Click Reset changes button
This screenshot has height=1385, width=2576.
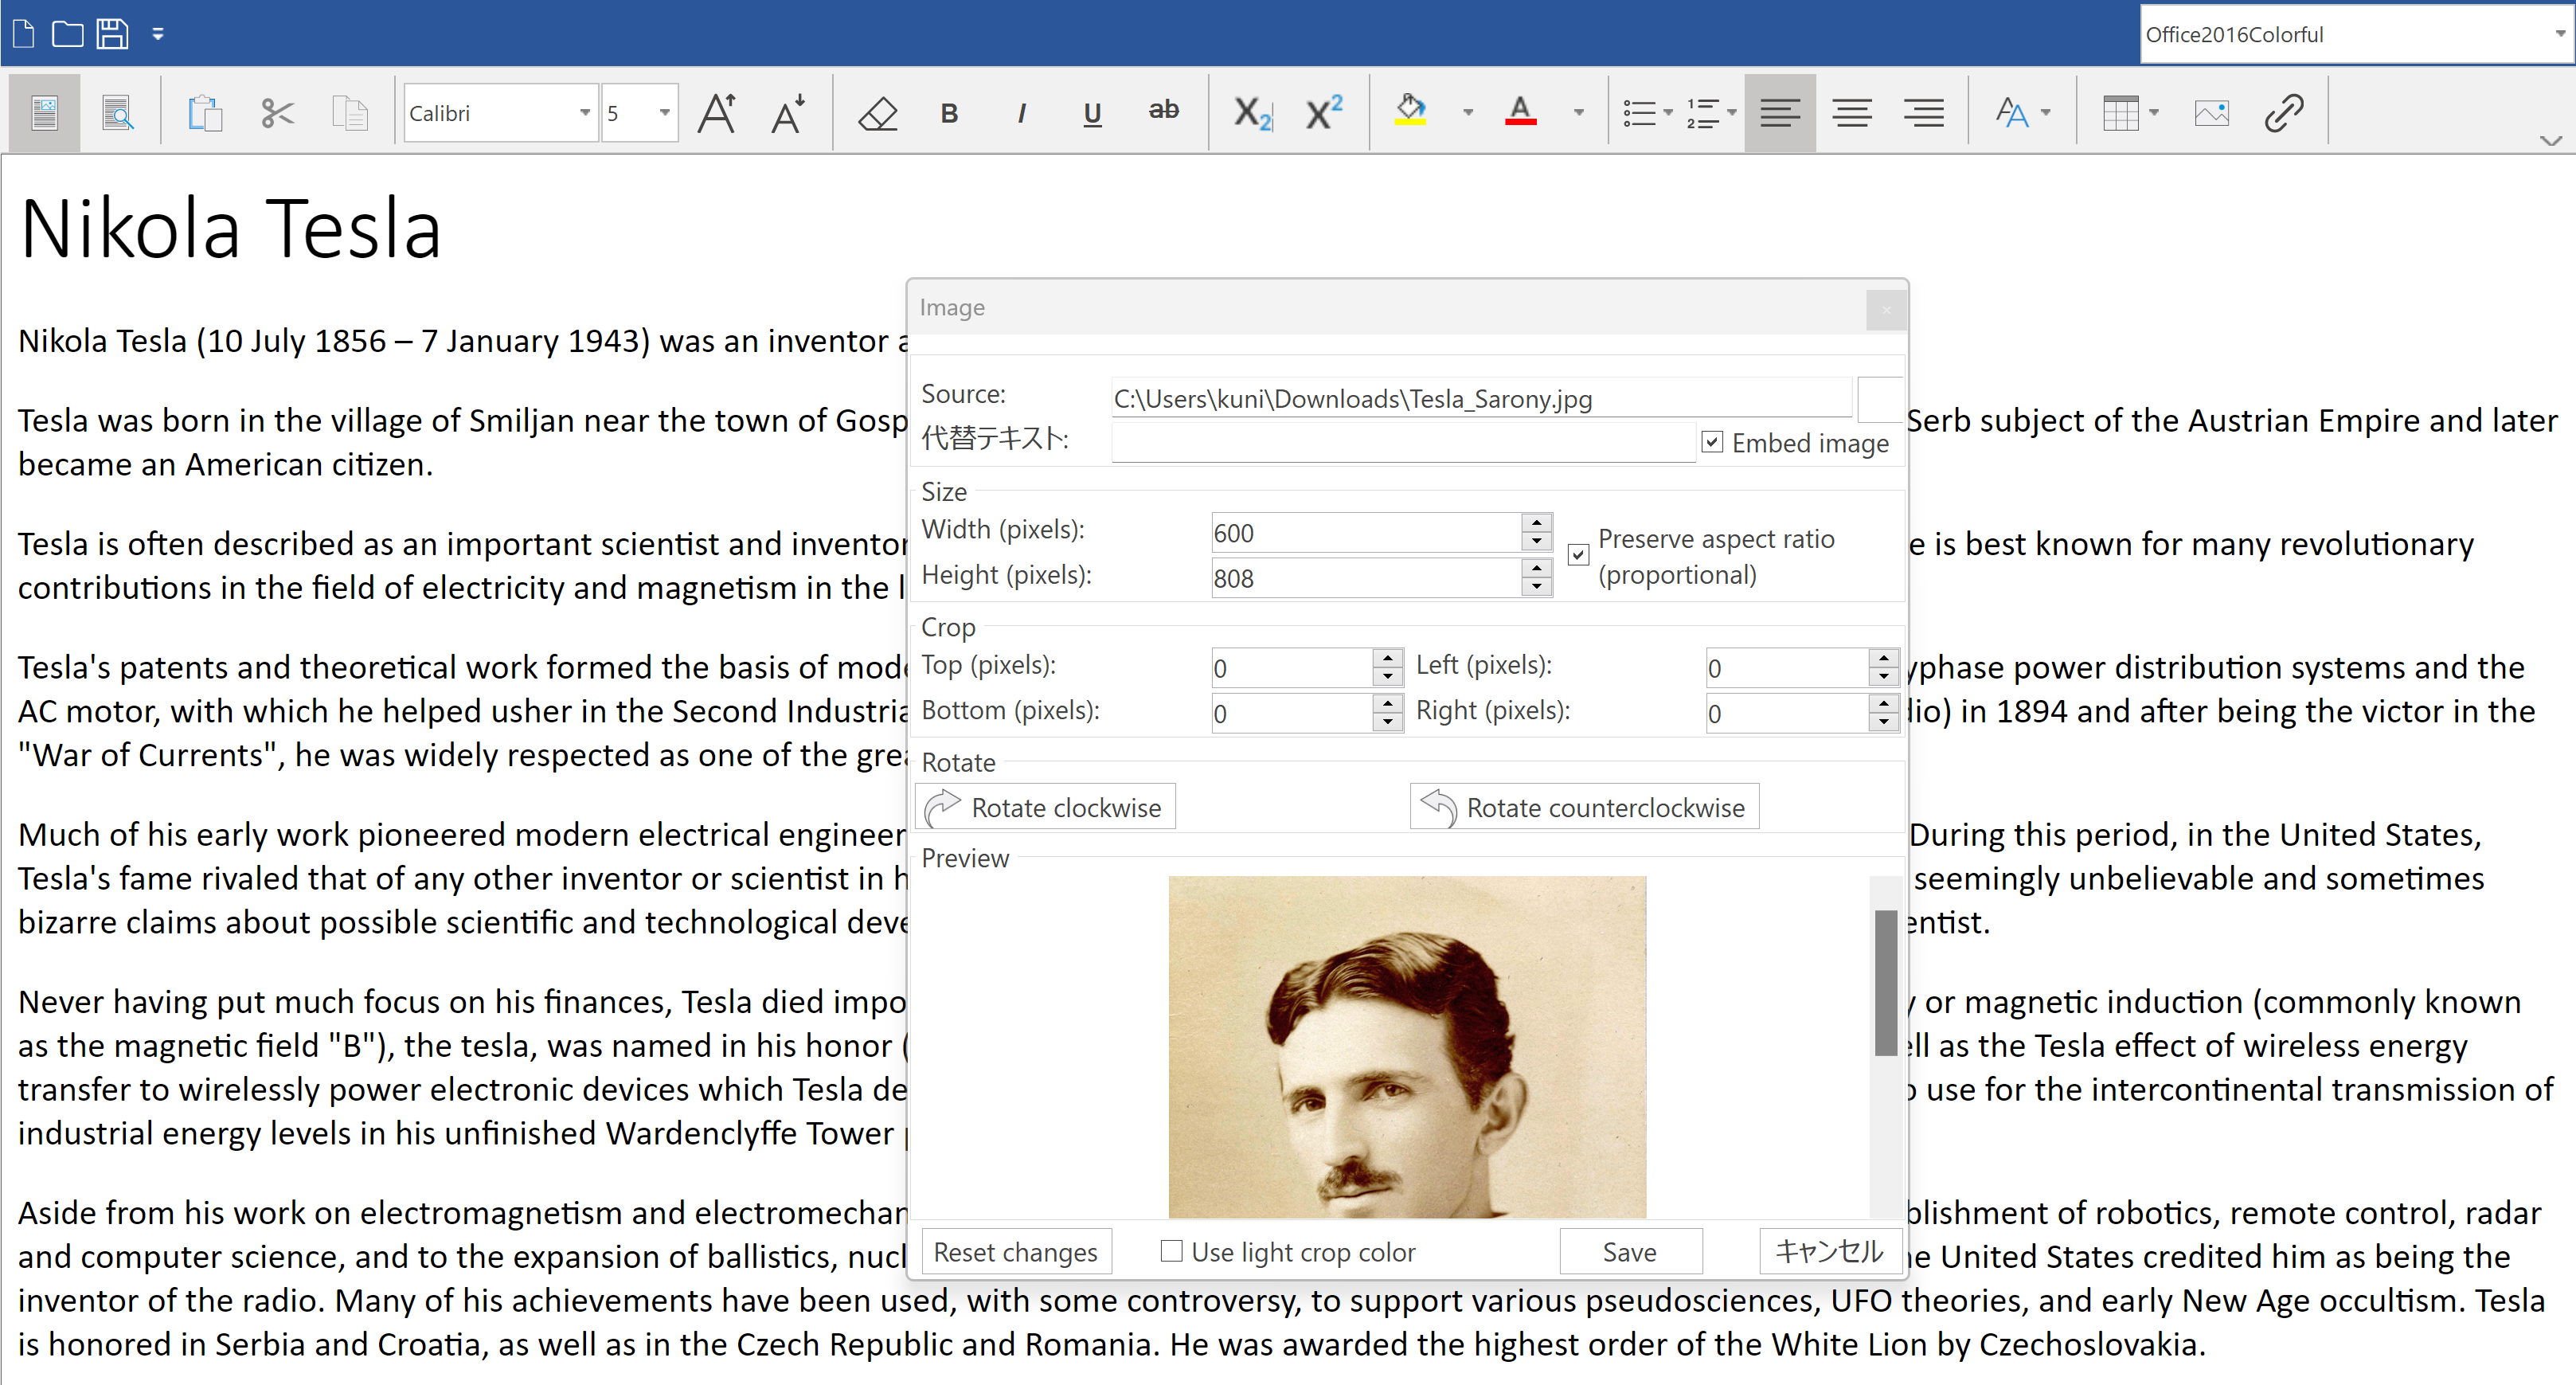[1016, 1252]
